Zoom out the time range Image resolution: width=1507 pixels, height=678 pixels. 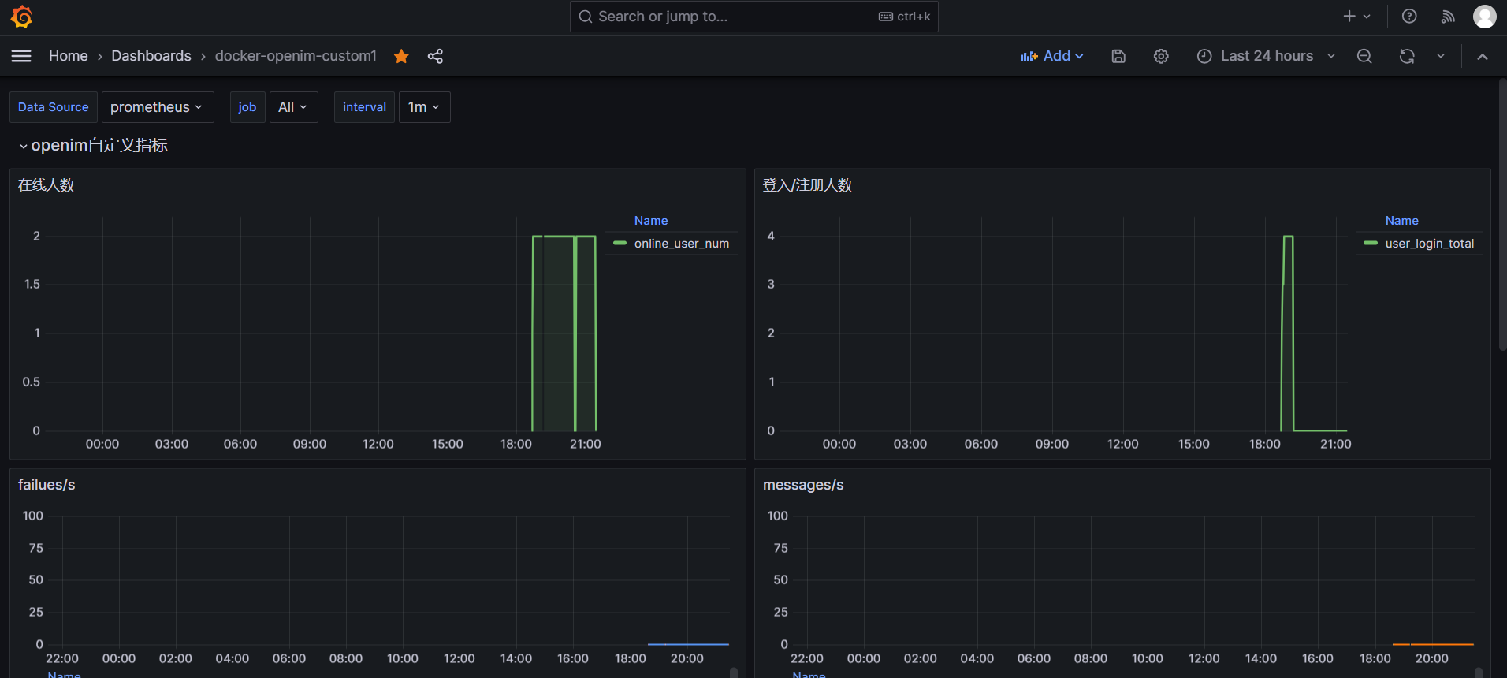tap(1364, 56)
